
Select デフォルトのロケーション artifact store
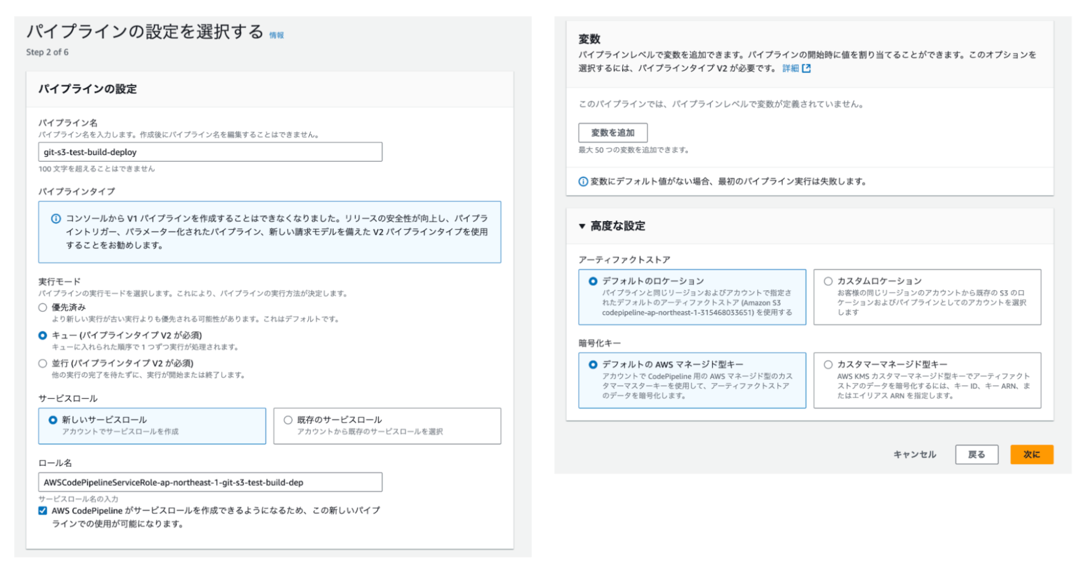tap(692, 297)
